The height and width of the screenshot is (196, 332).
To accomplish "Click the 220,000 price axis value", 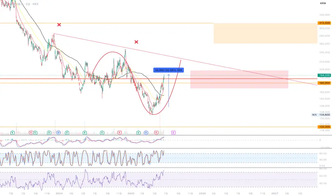I will click(x=325, y=62).
